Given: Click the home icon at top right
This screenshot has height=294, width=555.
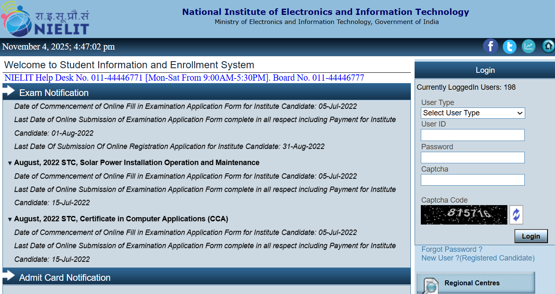Looking at the screenshot, I should [x=548, y=46].
